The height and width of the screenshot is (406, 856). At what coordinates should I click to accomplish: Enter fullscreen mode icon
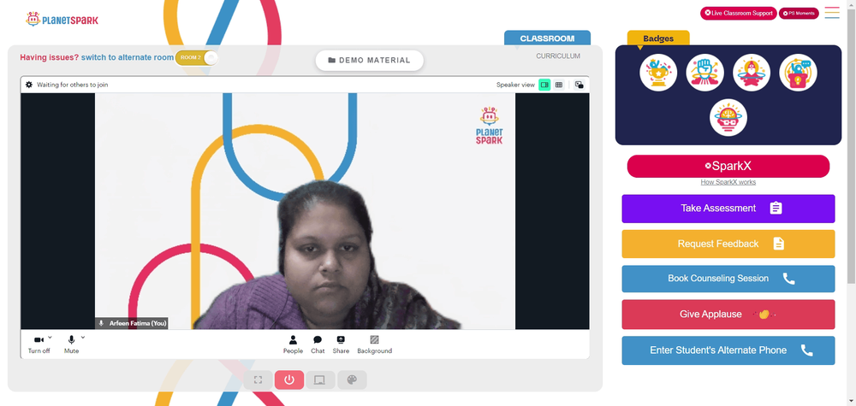[259, 380]
